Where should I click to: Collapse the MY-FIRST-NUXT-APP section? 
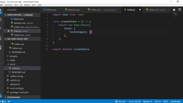[6, 39]
